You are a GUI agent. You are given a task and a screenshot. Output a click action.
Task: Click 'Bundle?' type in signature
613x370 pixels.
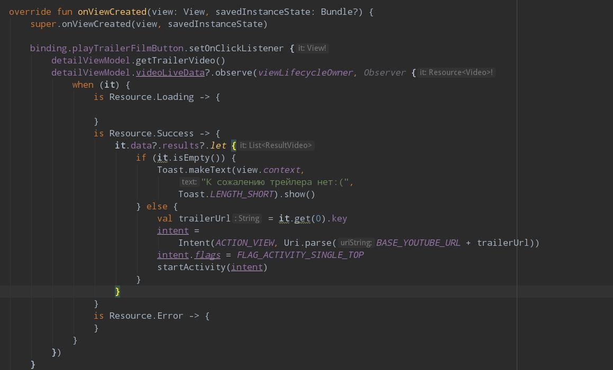pyautogui.click(x=340, y=12)
